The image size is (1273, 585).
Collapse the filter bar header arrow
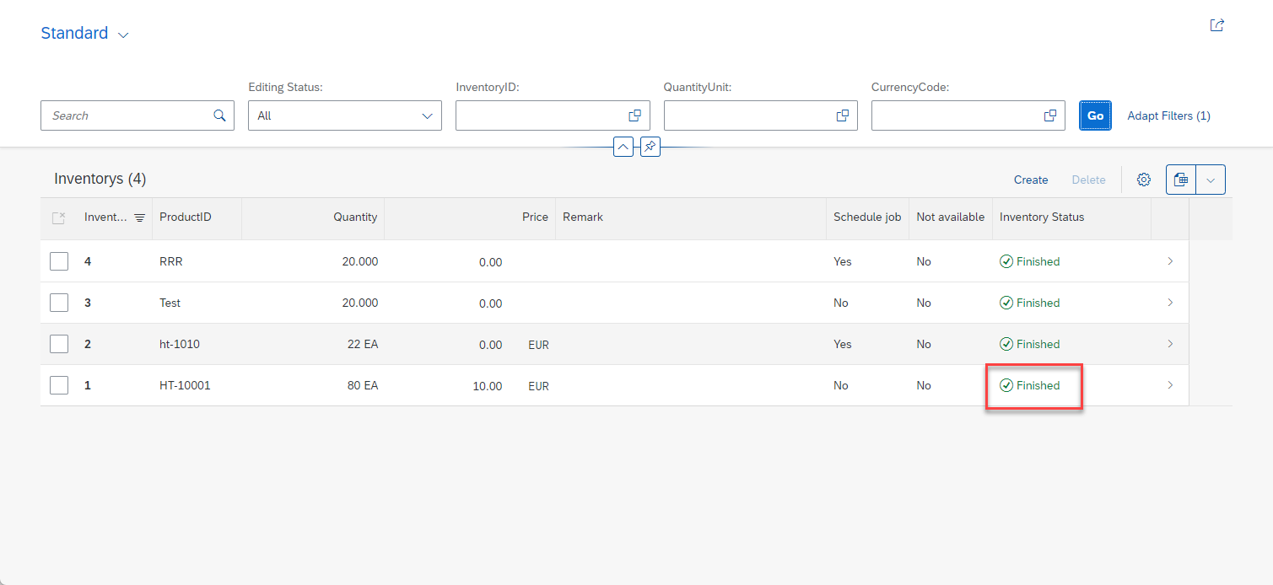pos(623,147)
